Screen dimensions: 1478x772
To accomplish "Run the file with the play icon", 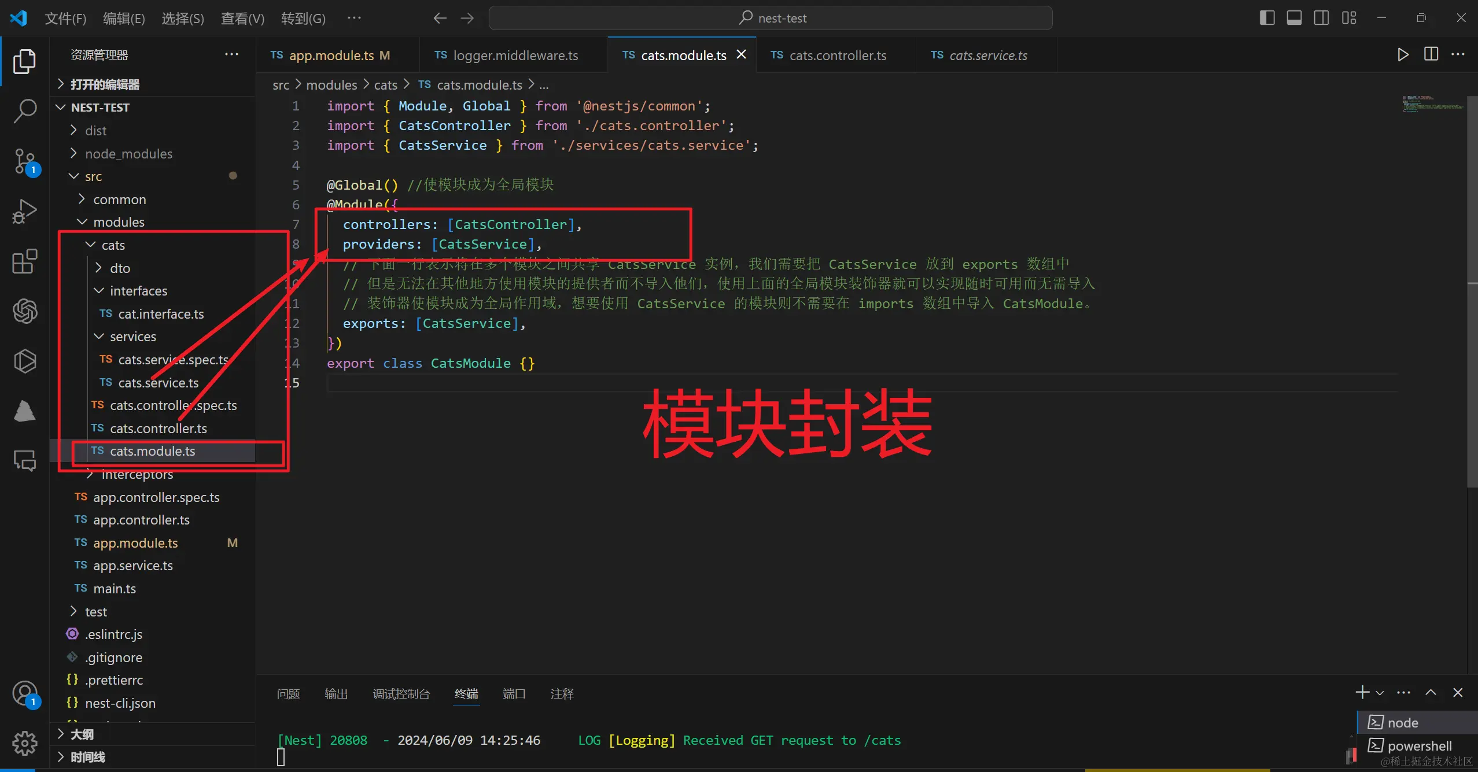I will coord(1403,55).
